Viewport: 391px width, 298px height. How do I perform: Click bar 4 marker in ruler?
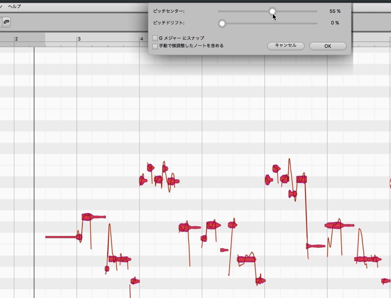point(142,39)
